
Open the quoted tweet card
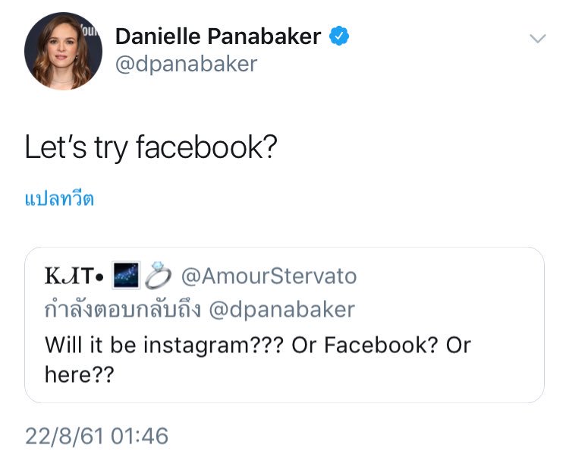click(x=284, y=325)
